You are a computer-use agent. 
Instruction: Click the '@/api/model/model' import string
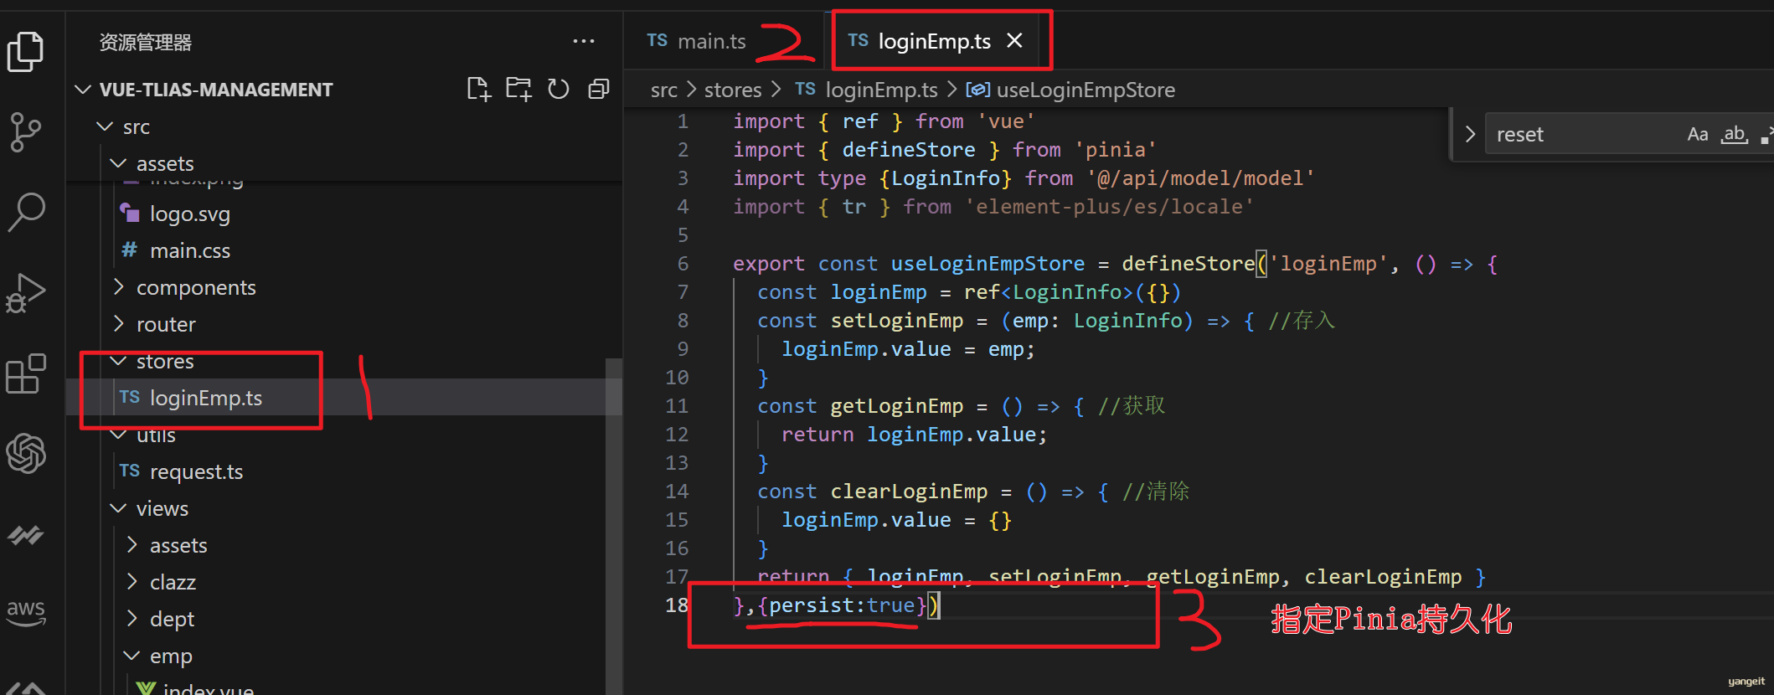click(1200, 178)
